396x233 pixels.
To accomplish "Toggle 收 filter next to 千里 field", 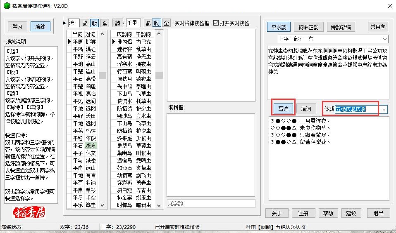I will point(157,24).
